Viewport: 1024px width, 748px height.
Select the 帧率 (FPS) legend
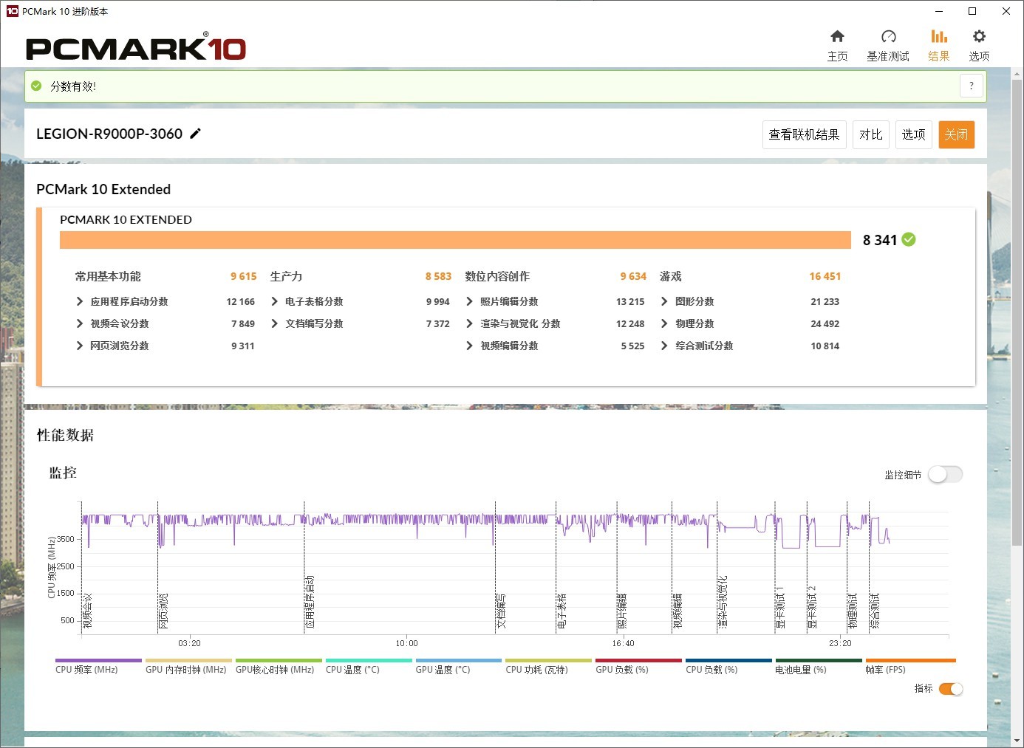tap(910, 667)
